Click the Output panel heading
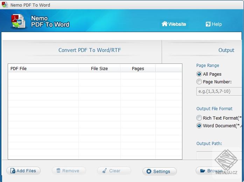The width and height of the screenshot is (244, 182). [226, 50]
